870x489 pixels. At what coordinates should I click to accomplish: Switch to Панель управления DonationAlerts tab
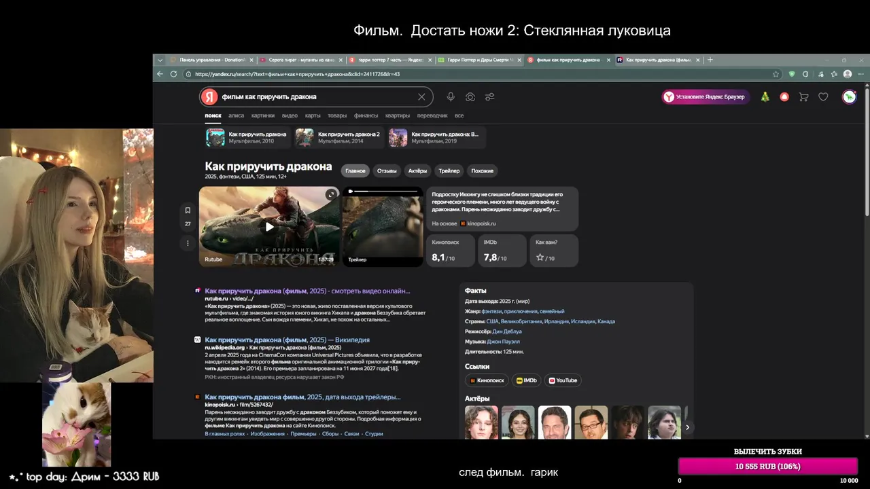click(211, 60)
